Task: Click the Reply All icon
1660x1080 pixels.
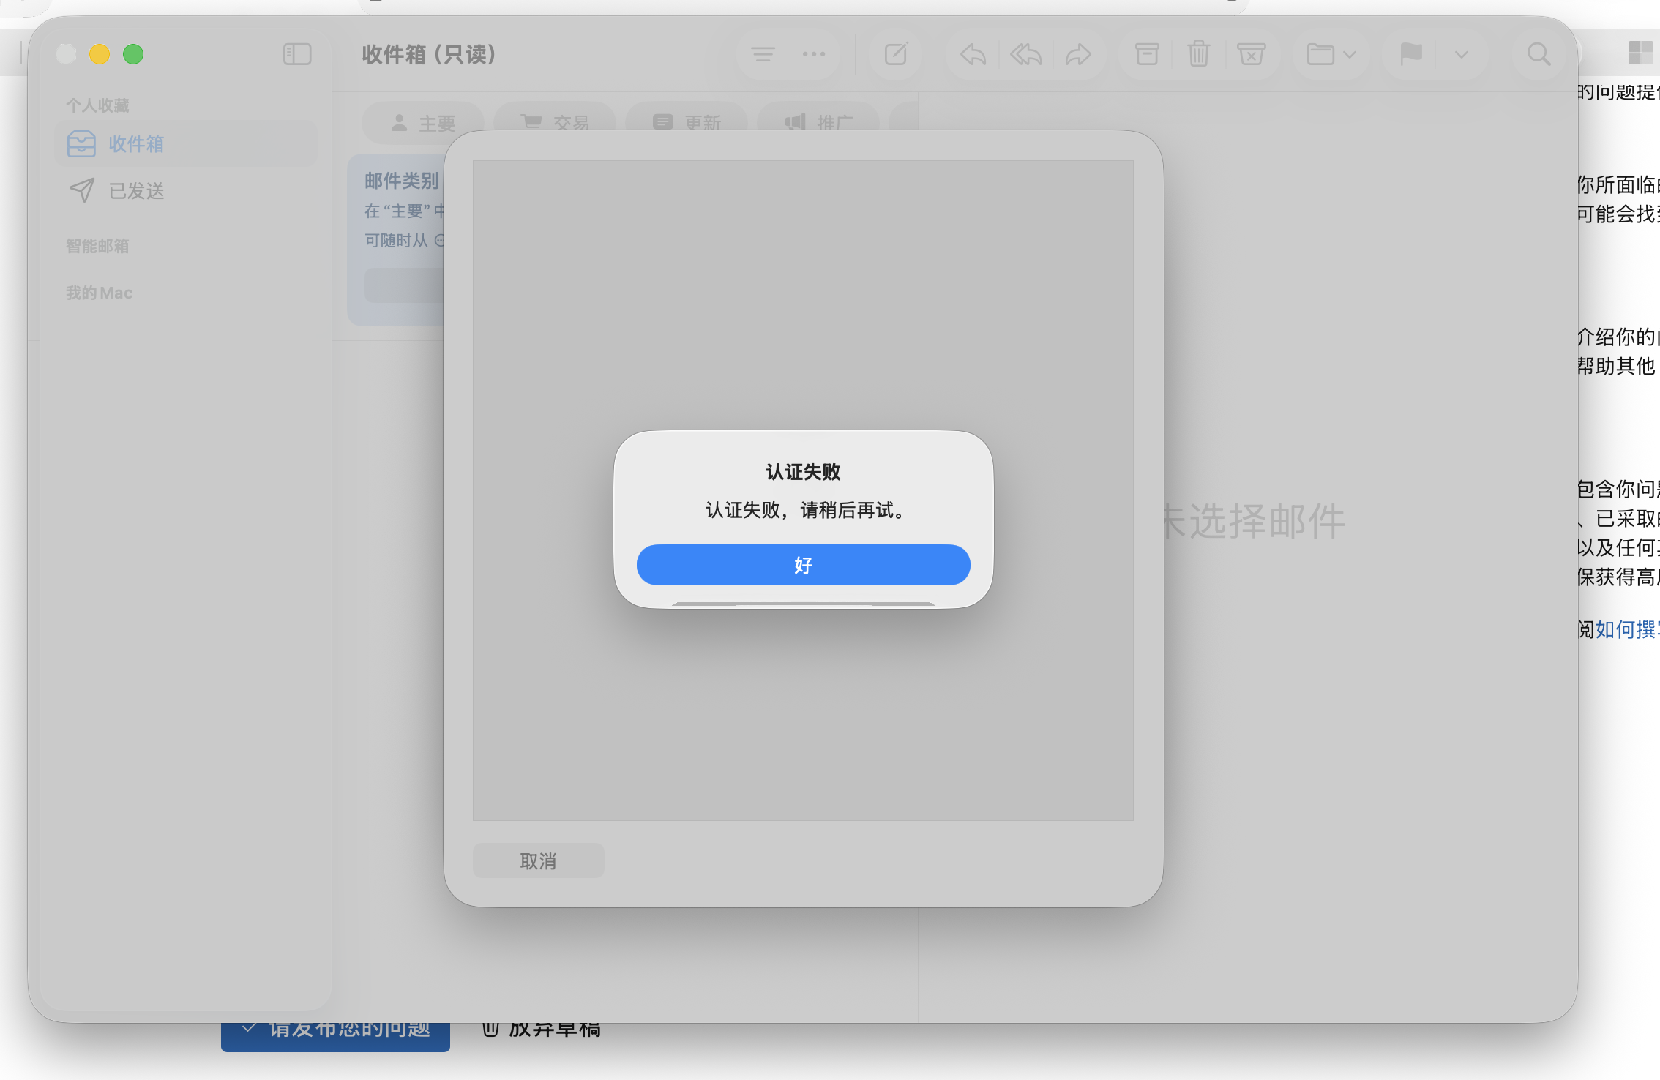Action: (1025, 54)
